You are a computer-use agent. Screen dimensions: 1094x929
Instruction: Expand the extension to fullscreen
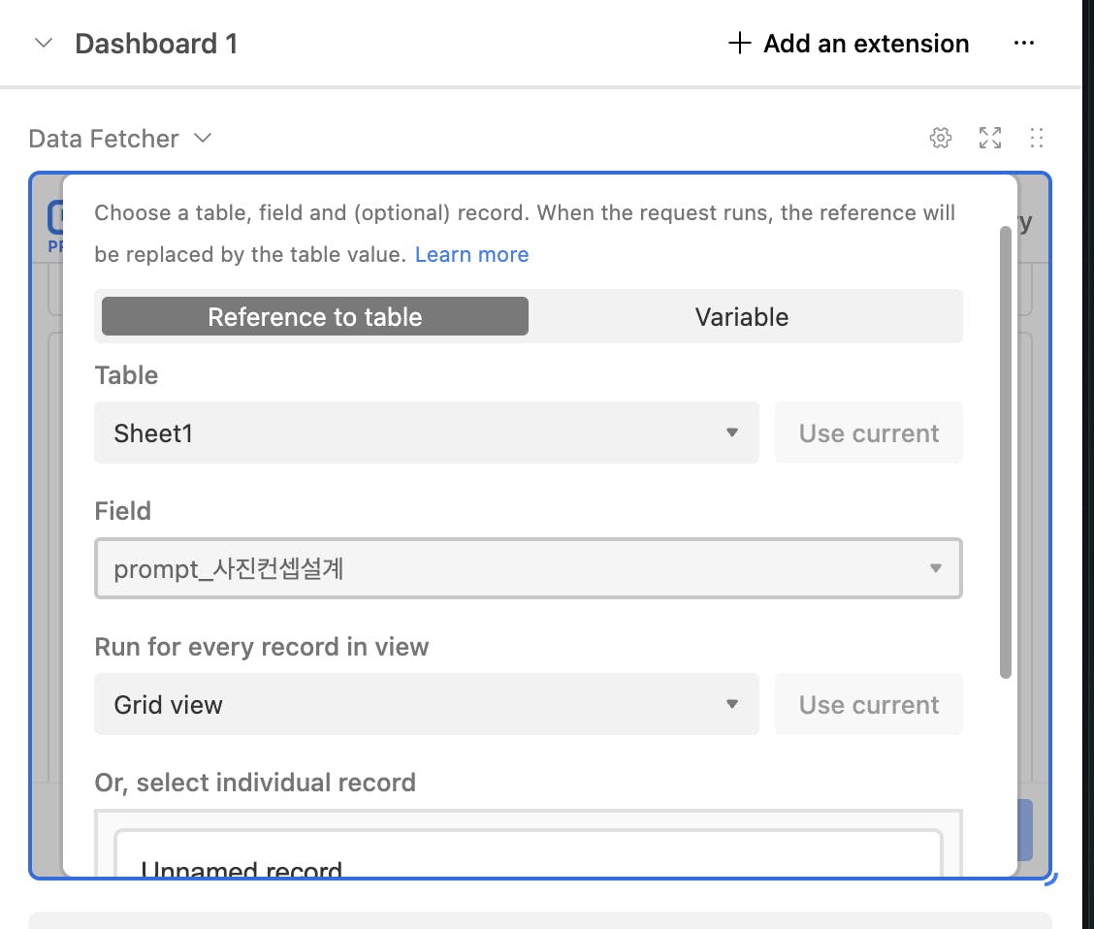pos(989,138)
